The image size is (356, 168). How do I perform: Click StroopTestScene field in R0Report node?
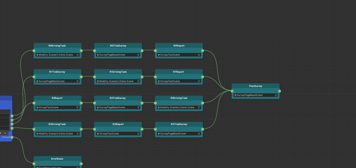[179, 55]
